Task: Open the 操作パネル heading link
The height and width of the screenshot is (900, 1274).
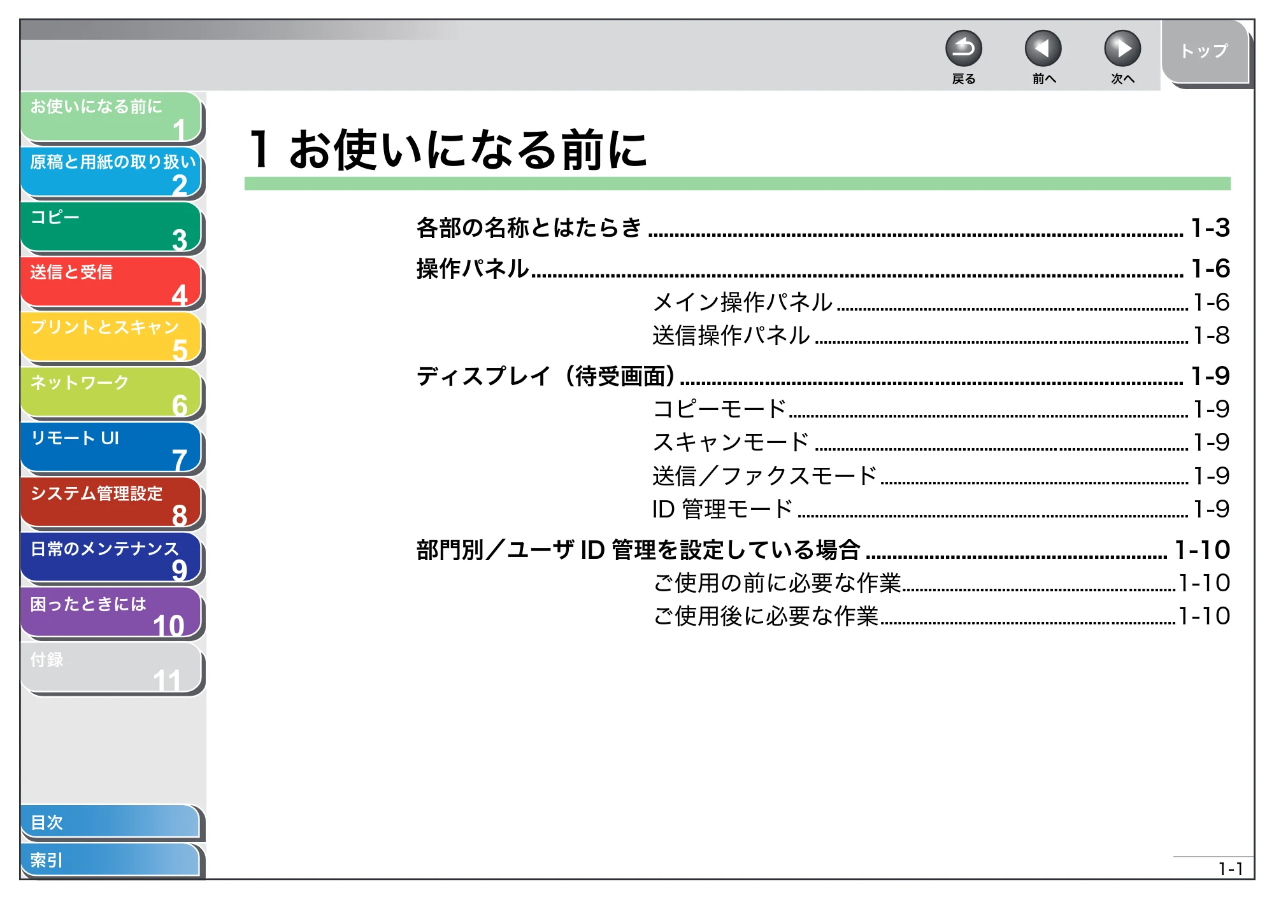Action: 823,269
